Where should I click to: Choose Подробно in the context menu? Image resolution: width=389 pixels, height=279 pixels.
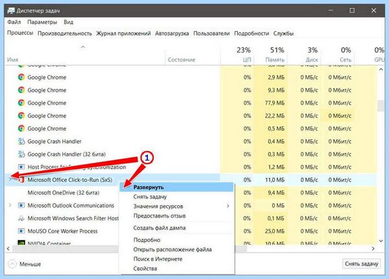click(x=176, y=240)
